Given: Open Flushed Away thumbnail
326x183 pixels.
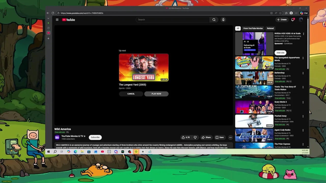Looking at the screenshot, I should (x=254, y=121).
